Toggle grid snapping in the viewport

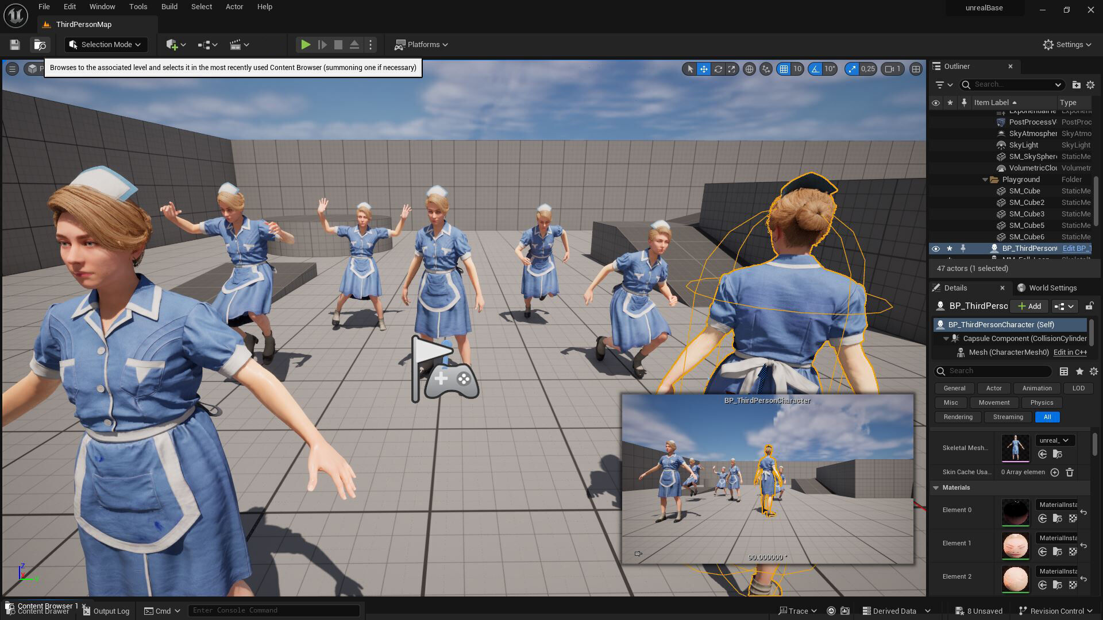coord(784,69)
